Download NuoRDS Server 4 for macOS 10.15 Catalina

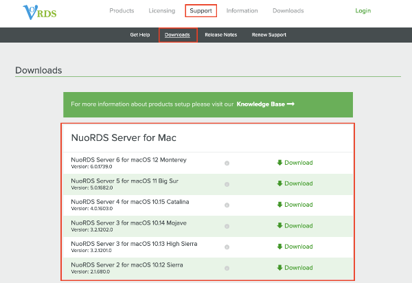[x=295, y=205]
